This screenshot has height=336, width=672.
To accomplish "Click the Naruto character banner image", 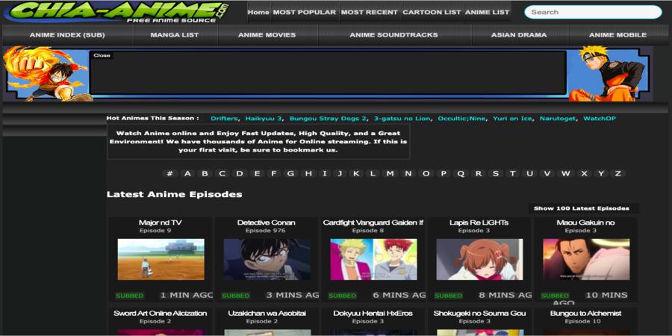I will coord(610,74).
